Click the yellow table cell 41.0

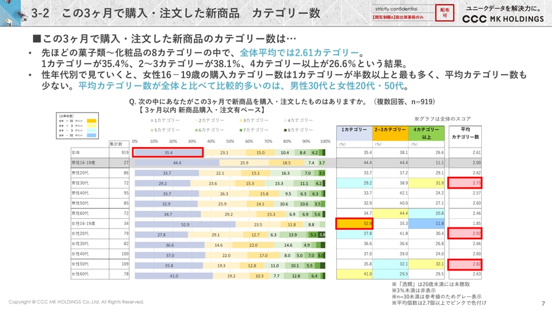pos(354,274)
